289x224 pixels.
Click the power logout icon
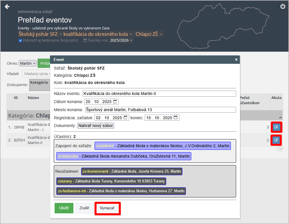click(283, 6)
